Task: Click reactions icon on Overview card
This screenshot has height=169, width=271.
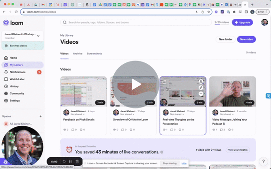Action: pyautogui.click(x=131, y=130)
